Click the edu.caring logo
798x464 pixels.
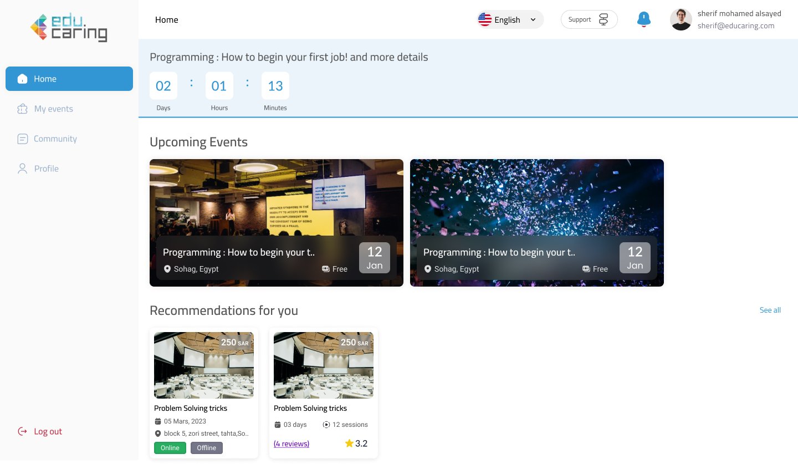[69, 28]
